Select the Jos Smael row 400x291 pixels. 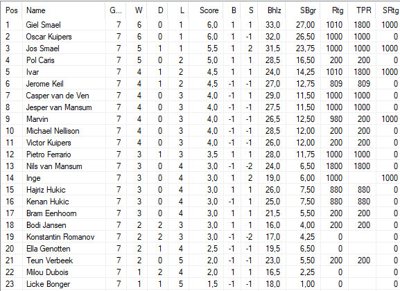tap(200, 48)
